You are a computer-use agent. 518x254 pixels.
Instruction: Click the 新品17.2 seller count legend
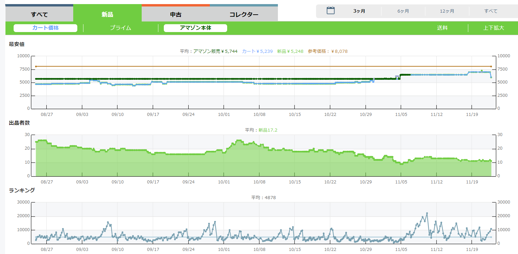pos(265,130)
